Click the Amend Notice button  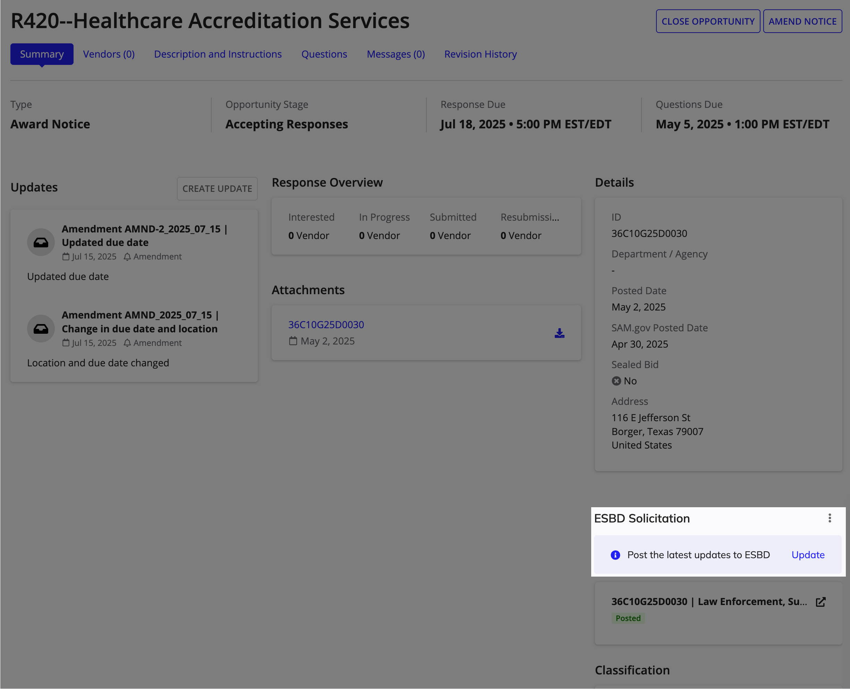(802, 22)
